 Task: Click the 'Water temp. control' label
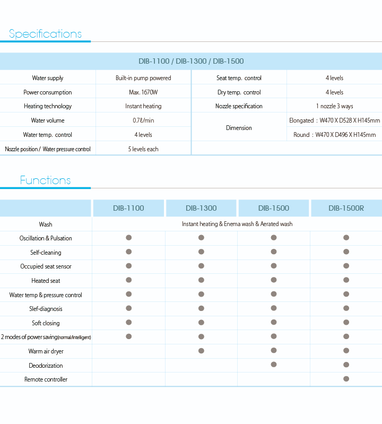point(48,135)
